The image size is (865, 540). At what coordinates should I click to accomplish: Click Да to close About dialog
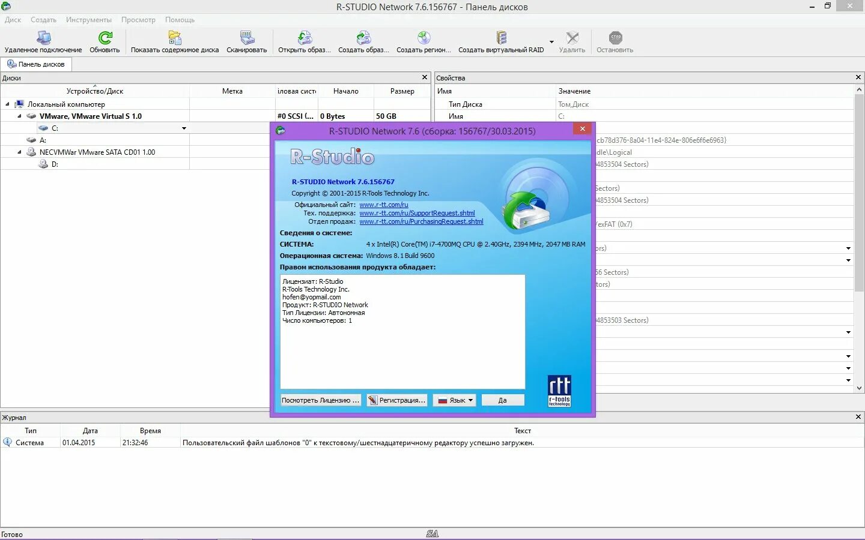[x=503, y=400]
